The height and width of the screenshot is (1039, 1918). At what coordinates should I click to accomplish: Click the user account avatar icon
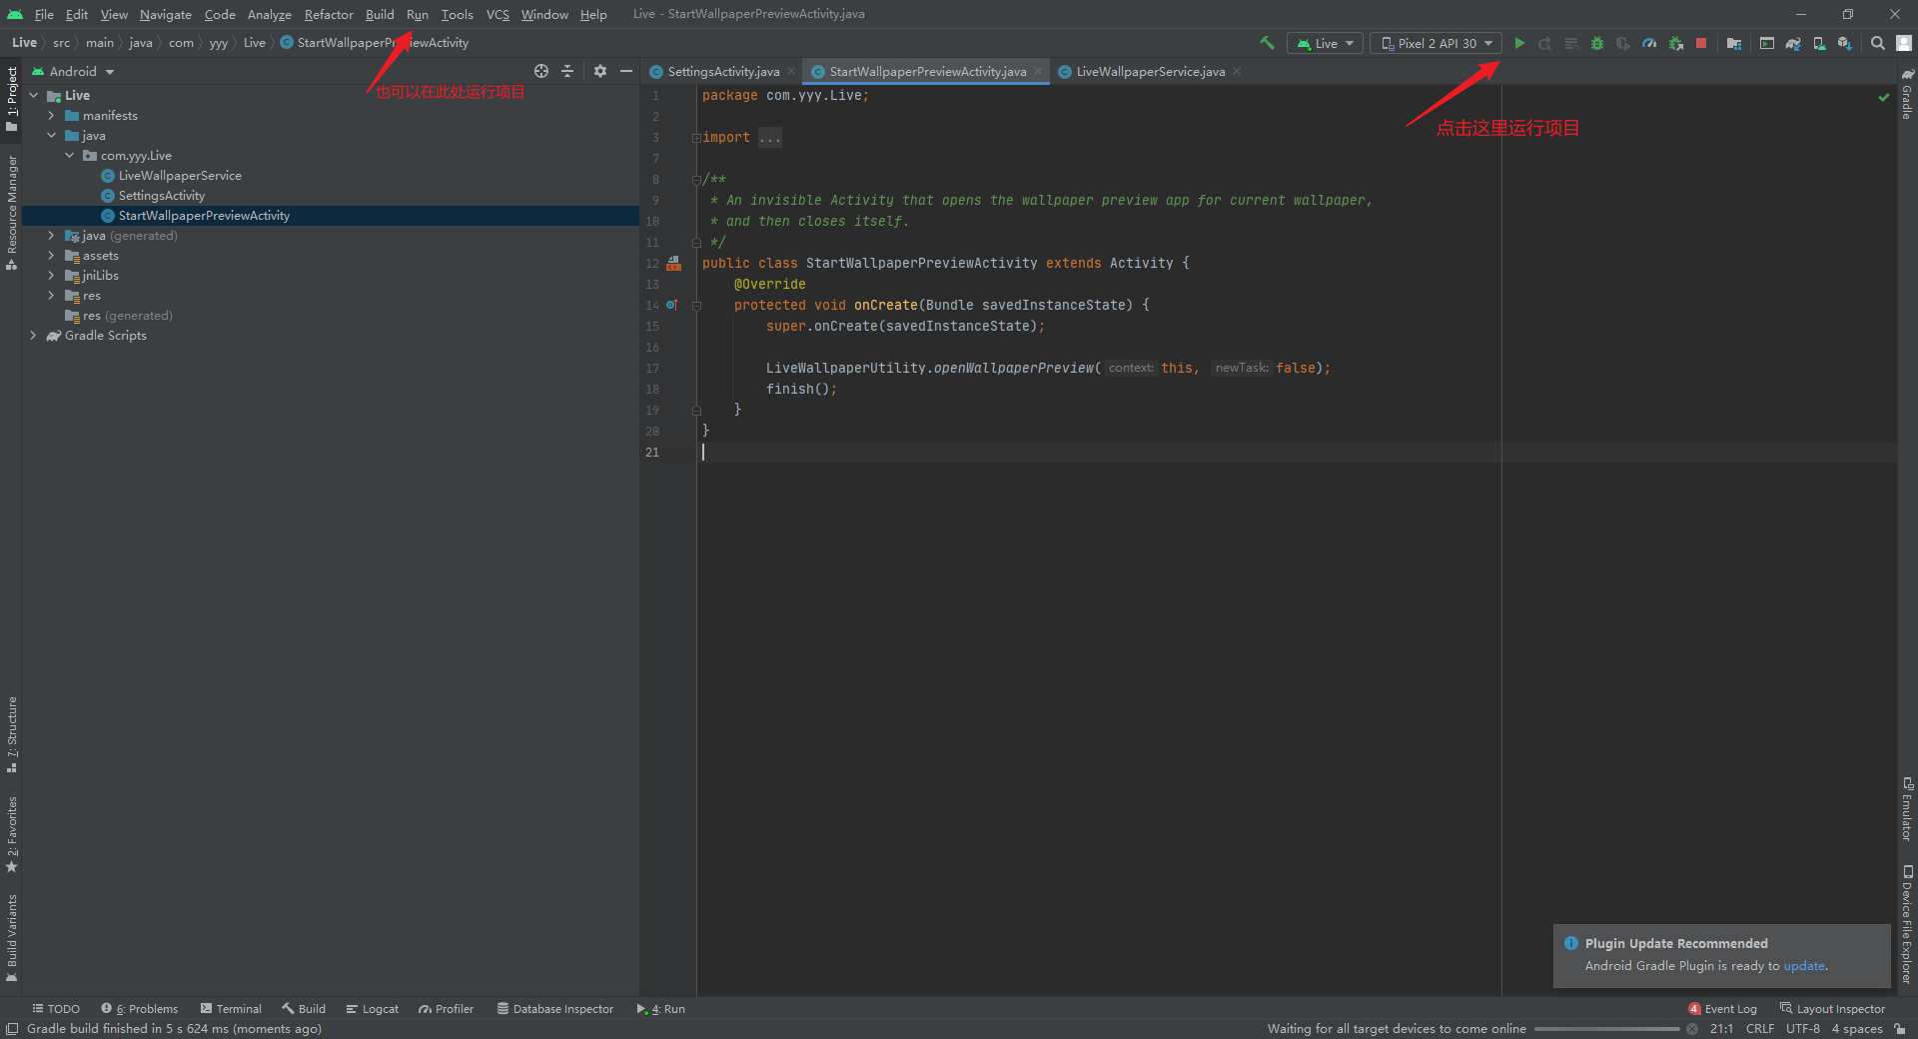click(1904, 43)
